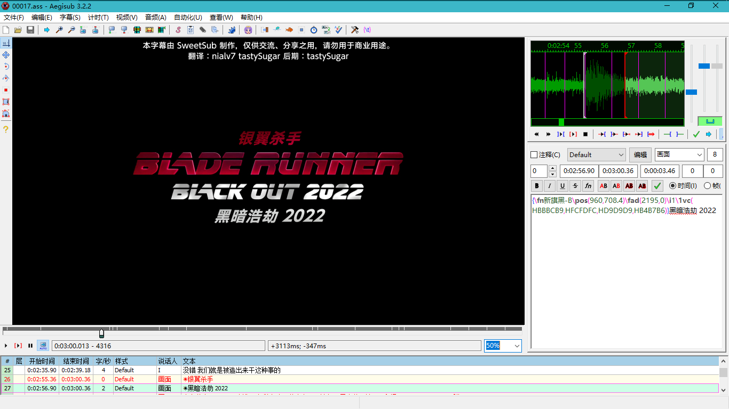Open the Automation scripts manager icon
Image resolution: width=729 pixels, height=409 pixels.
232,30
